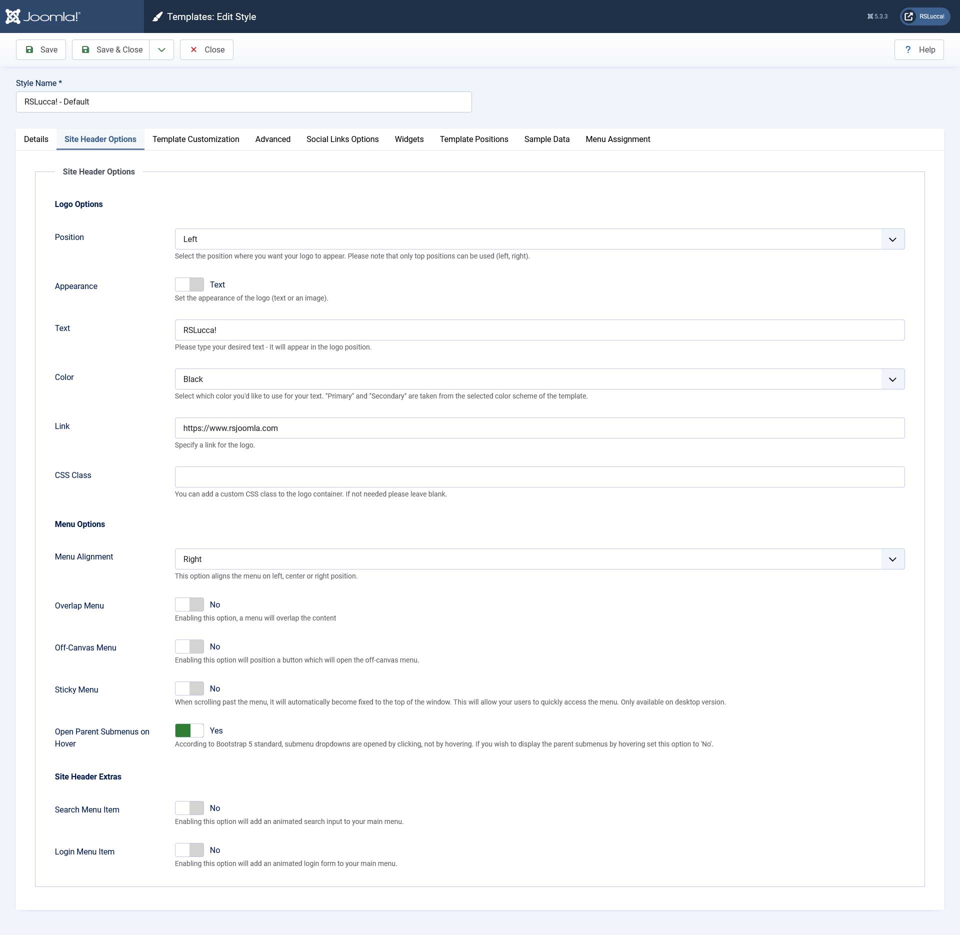Enable the Sticky Menu toggle
The width and height of the screenshot is (960, 935).
pos(189,688)
